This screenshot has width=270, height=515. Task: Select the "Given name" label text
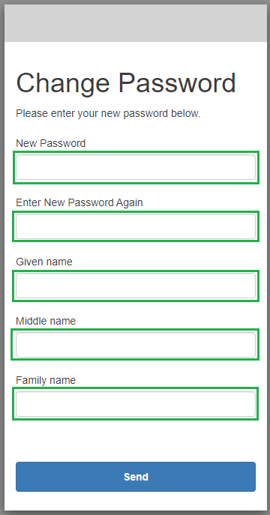[x=44, y=262]
